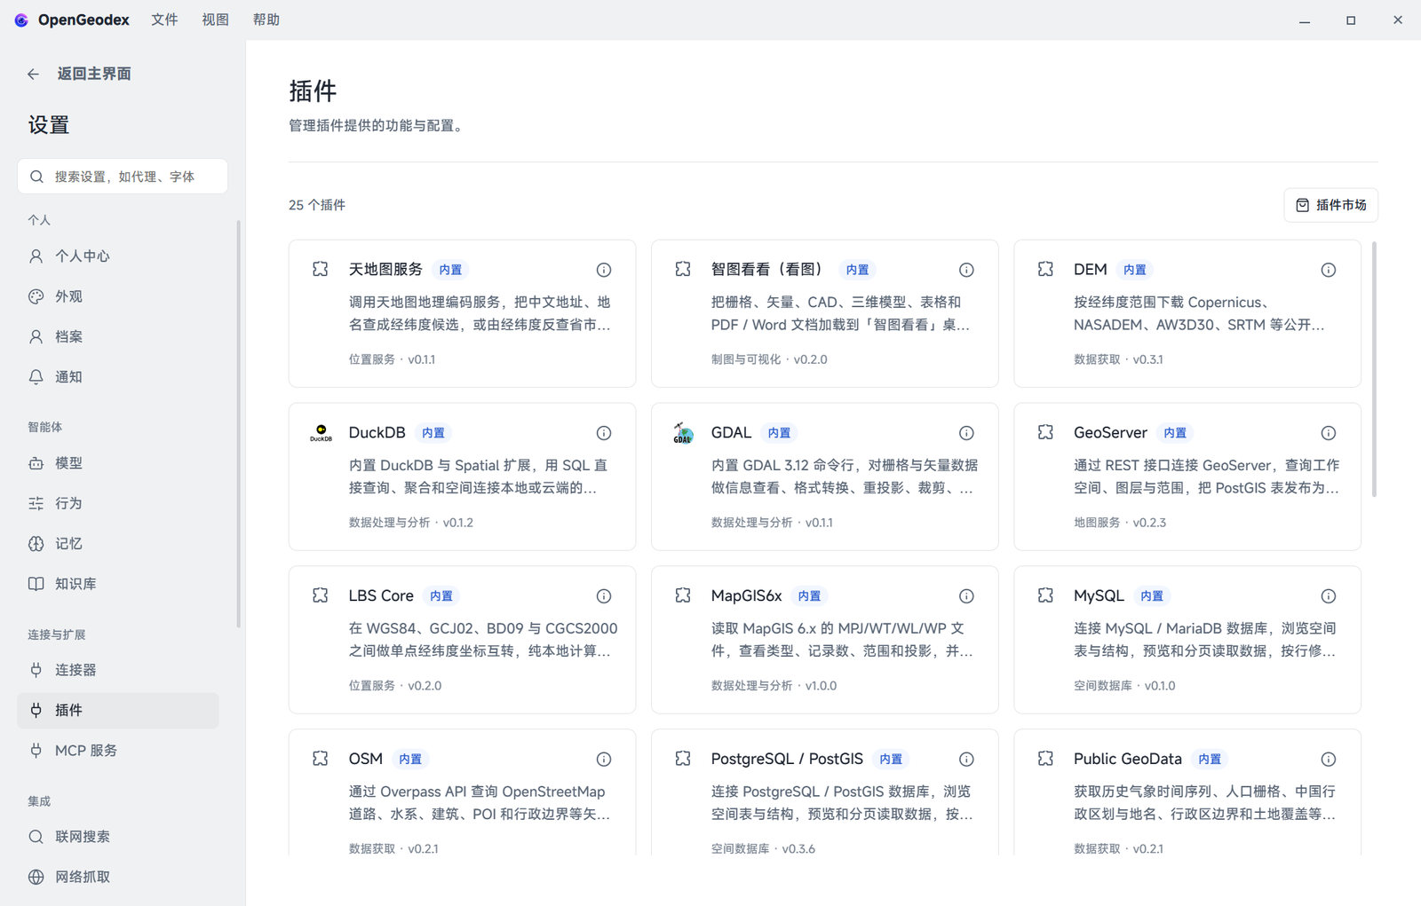This screenshot has width=1421, height=906.
Task: Click puzzle icon on MySQL card
Action: pos(1045,595)
